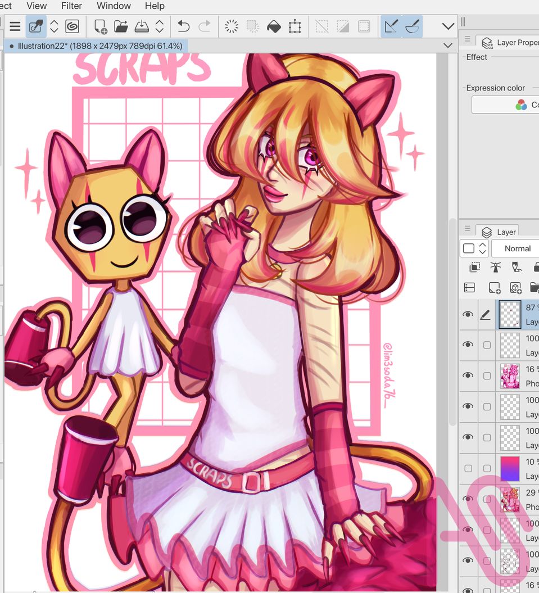Open the main menu via the hamburger button
The image size is (539, 593).
[x=15, y=26]
